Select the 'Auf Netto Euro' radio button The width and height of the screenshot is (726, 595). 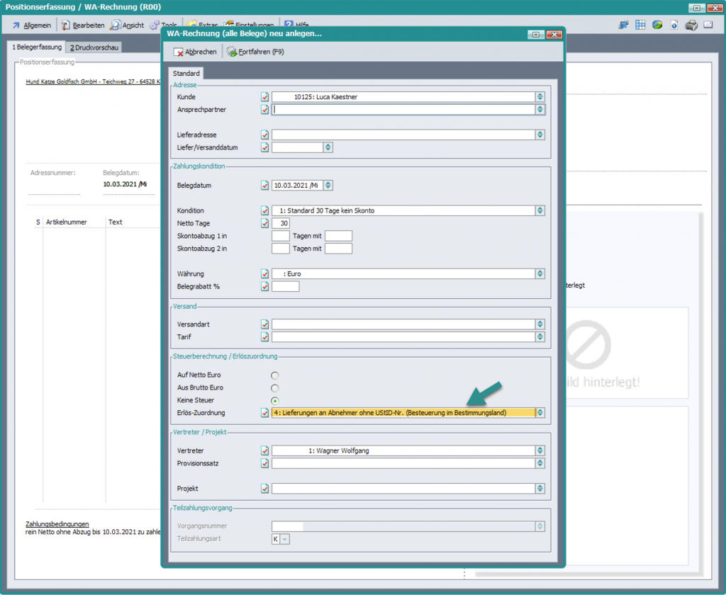275,375
